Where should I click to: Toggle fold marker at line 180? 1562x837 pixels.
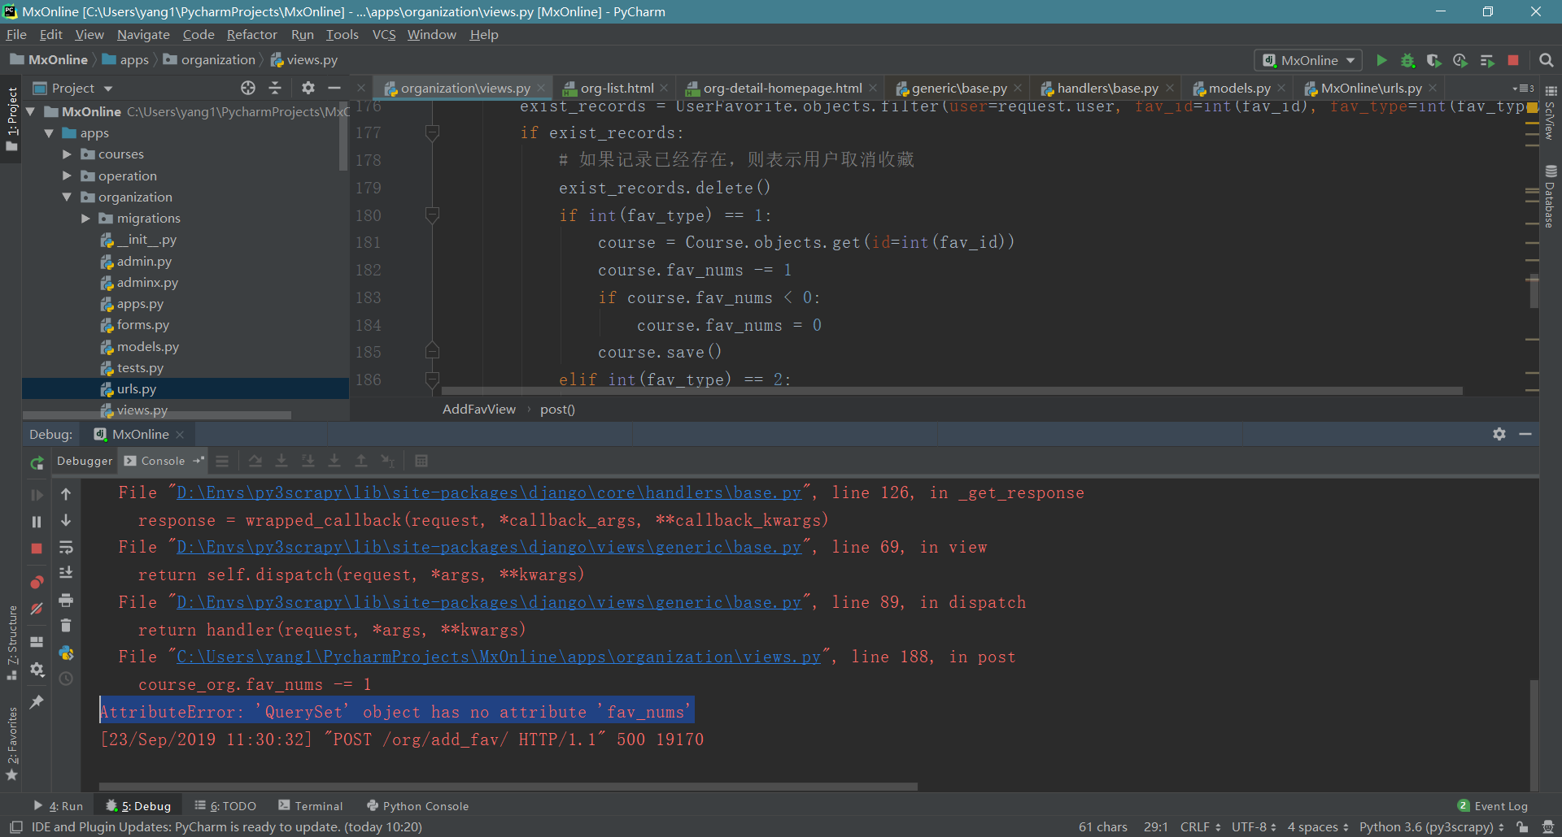pyautogui.click(x=433, y=215)
